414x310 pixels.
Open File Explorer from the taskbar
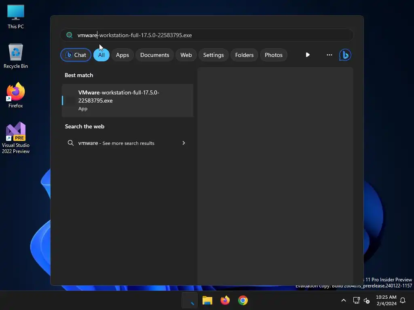(207, 300)
